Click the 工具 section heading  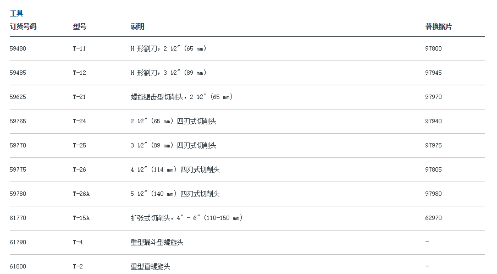point(16,13)
